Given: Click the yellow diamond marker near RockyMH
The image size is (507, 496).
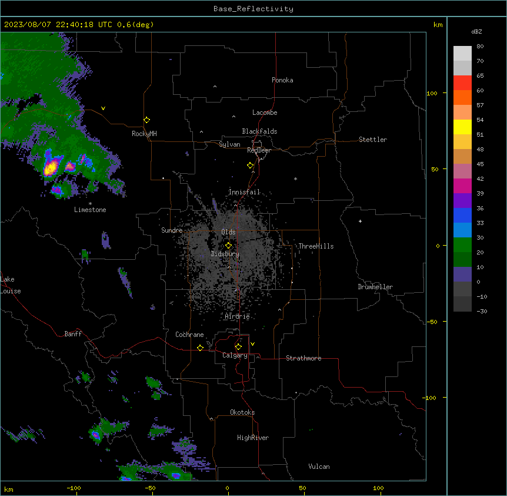Looking at the screenshot, I should coord(146,120).
